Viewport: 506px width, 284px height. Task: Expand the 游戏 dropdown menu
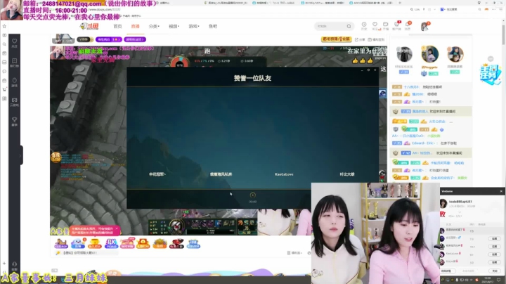click(194, 26)
